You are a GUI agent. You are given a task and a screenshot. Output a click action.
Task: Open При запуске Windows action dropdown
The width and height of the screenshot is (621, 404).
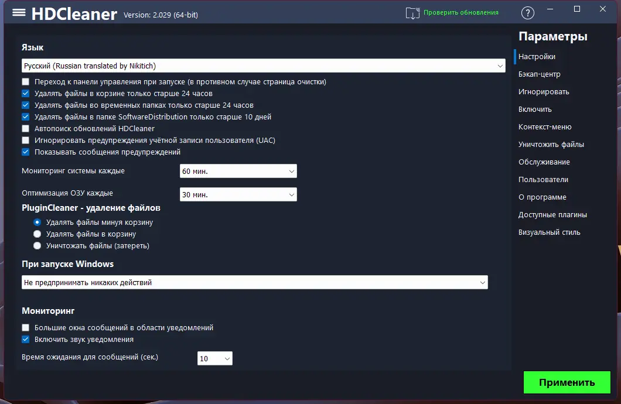pyautogui.click(x=255, y=283)
